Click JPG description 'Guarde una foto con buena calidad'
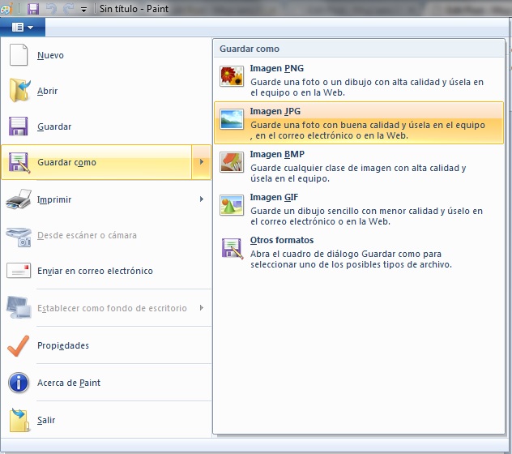 click(x=368, y=130)
